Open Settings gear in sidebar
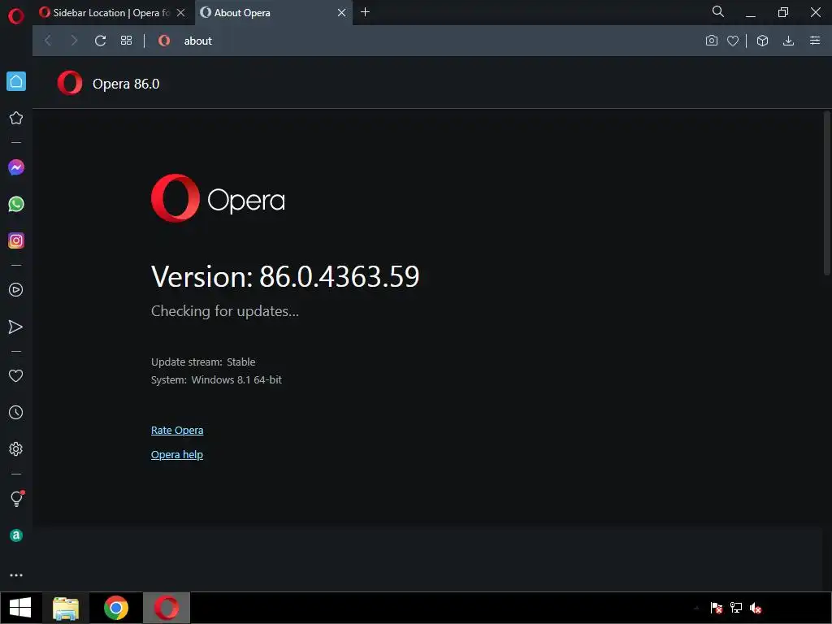The height and width of the screenshot is (624, 832). tap(16, 448)
